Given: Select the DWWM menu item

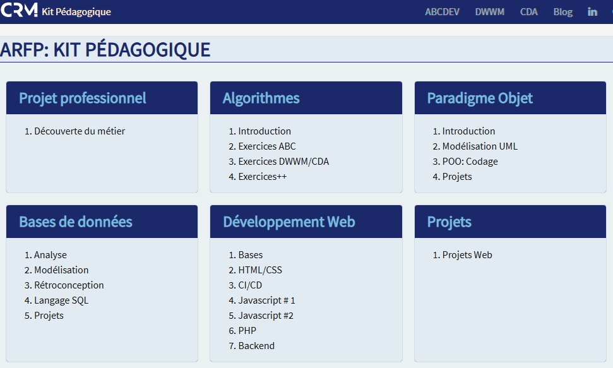Looking at the screenshot, I should [490, 11].
